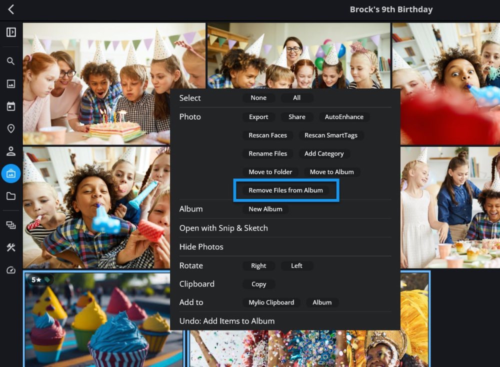Open the People view icon

[11, 151]
